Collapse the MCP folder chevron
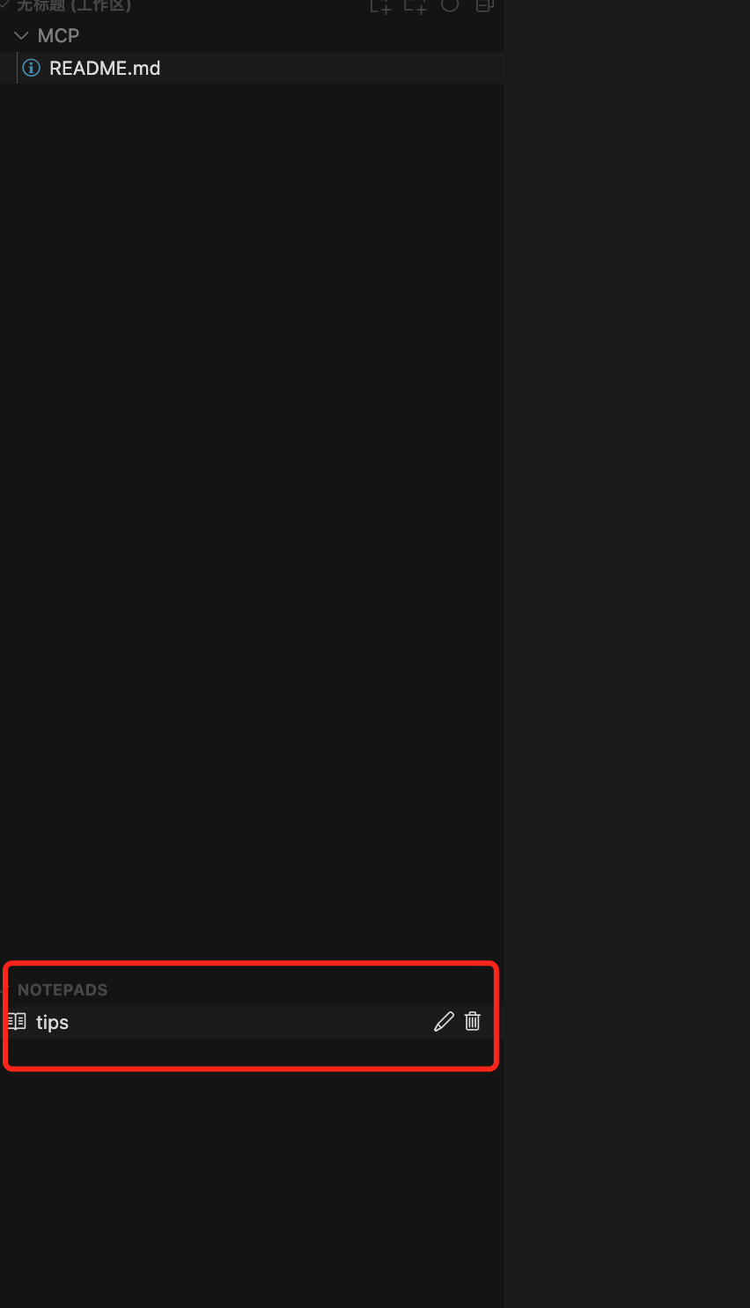The width and height of the screenshot is (750, 1308). click(x=21, y=36)
